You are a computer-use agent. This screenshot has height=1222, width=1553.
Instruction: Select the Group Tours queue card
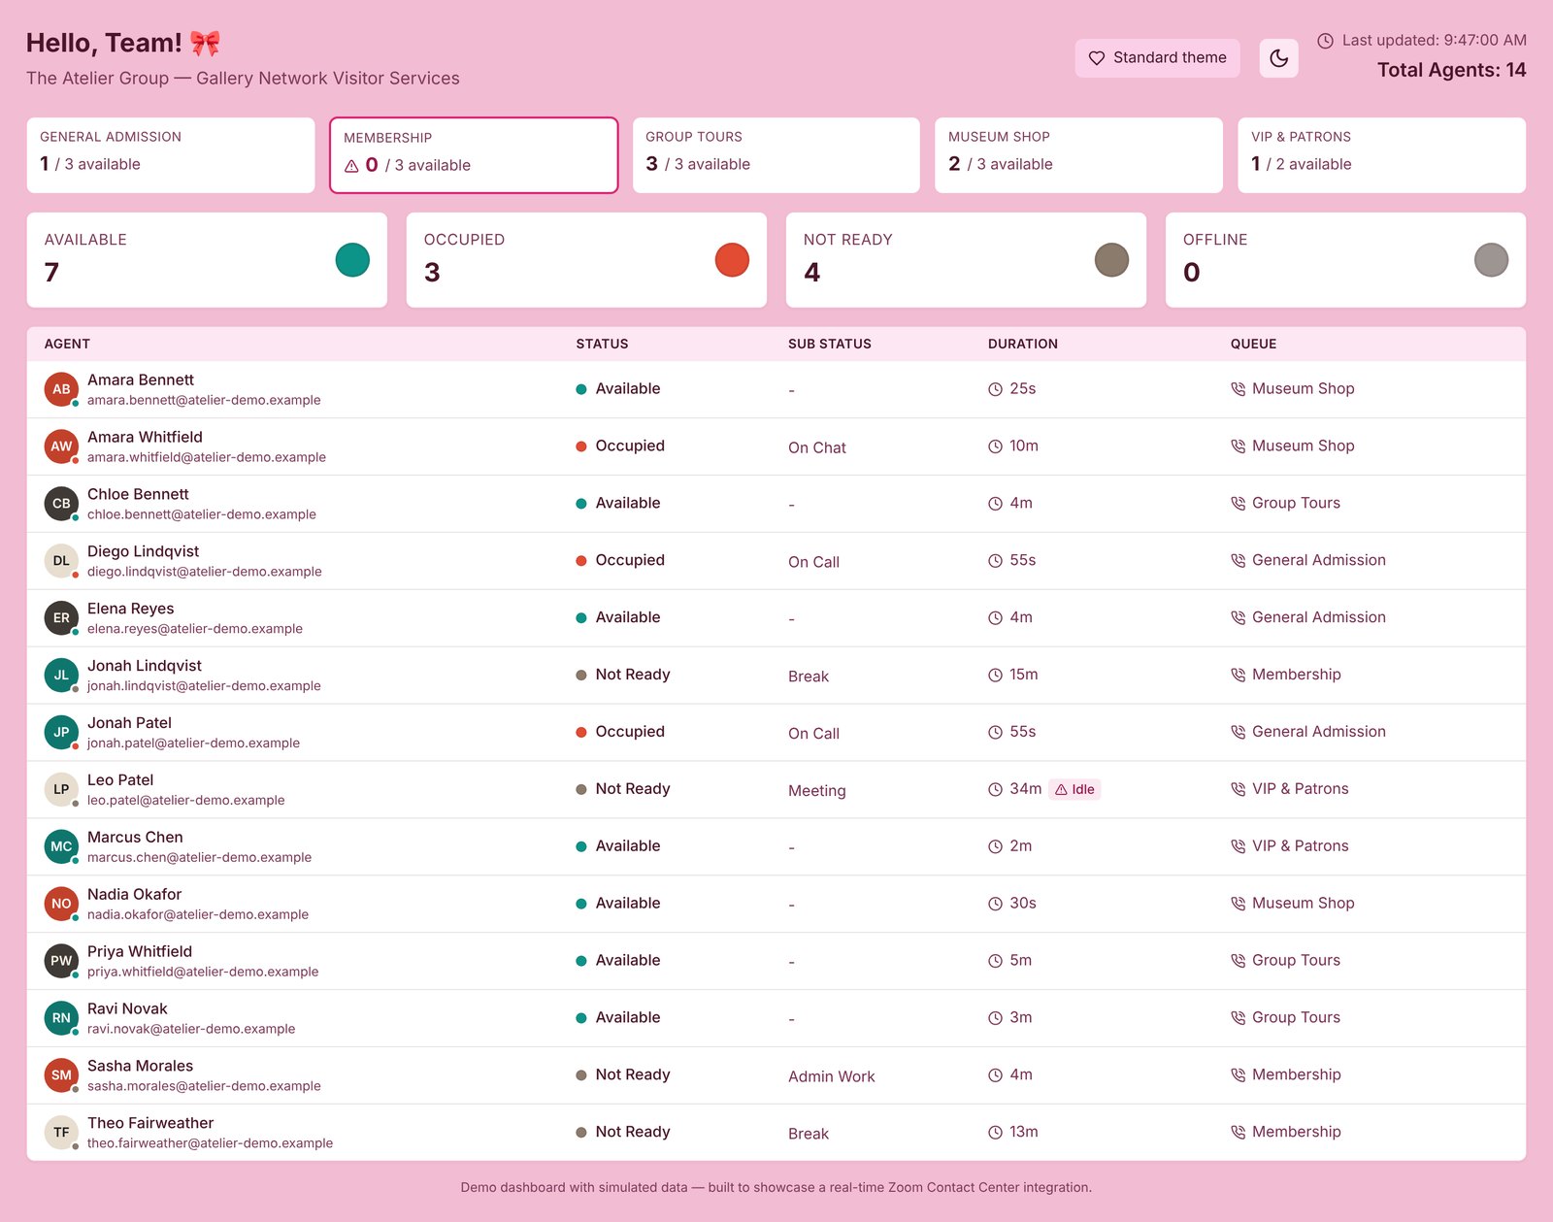776,155
